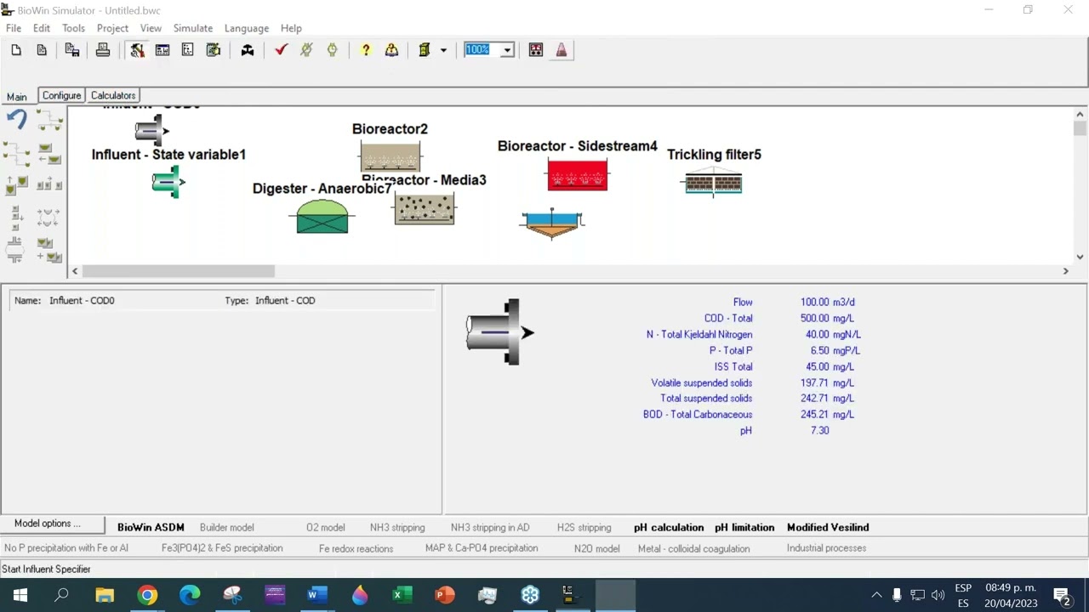Image resolution: width=1089 pixels, height=612 pixels.
Task: Click the N2O model status label
Action: click(x=596, y=548)
